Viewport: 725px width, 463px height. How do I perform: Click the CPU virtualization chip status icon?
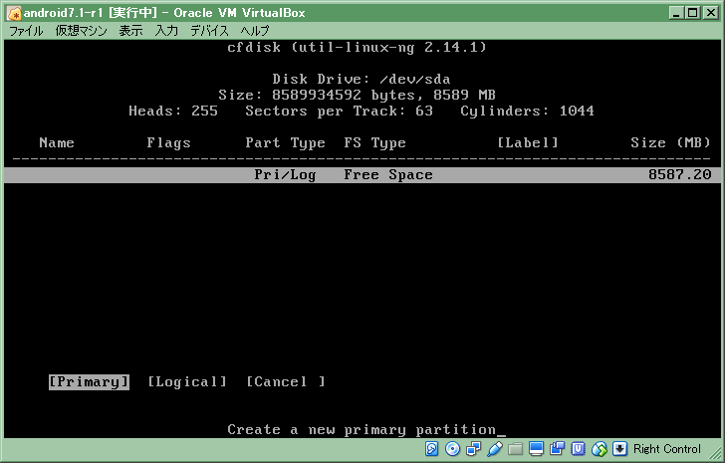(x=578, y=449)
